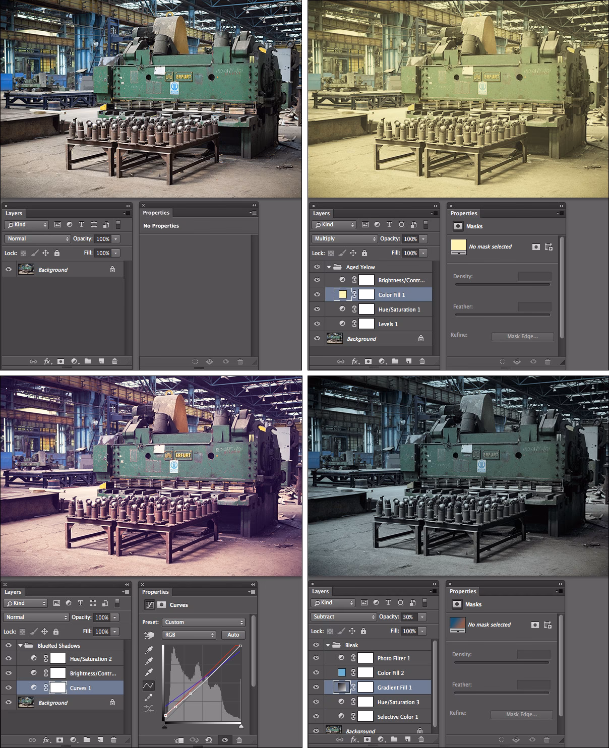609x748 pixels.
Task: Collapse the Aged Yelow group
Action: pos(328,267)
